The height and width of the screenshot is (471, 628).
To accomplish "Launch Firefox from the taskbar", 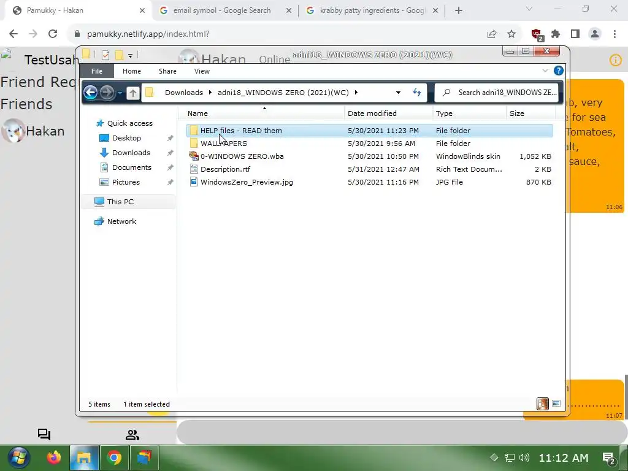I will click(54, 458).
